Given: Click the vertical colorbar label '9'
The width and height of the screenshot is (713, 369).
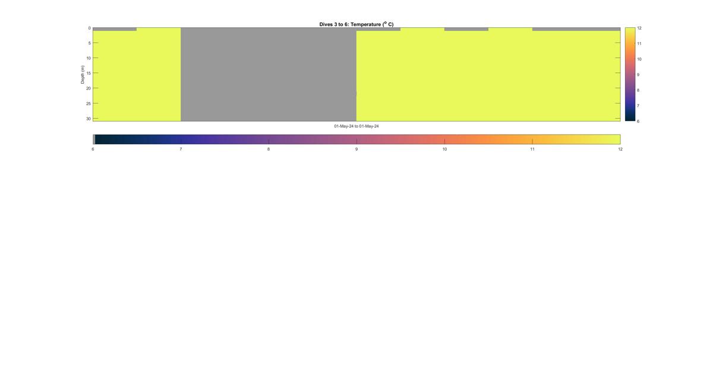Looking at the screenshot, I should [x=639, y=75].
